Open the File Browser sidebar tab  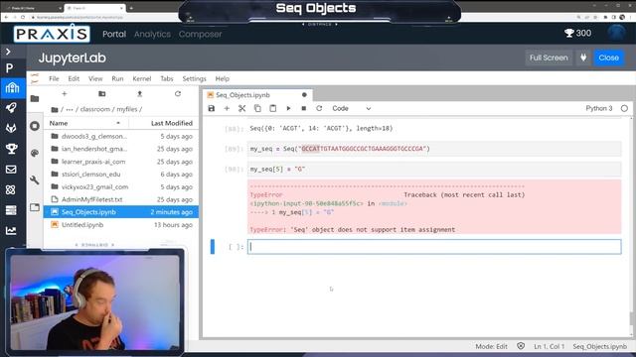coord(35,98)
